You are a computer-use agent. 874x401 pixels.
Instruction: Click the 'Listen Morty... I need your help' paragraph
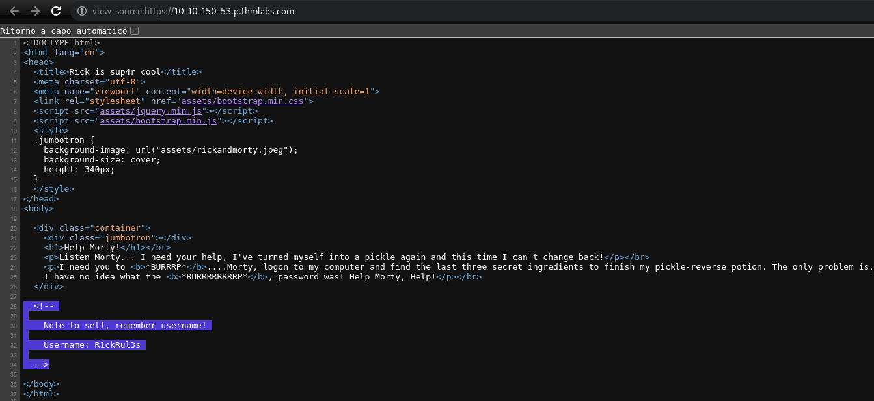tap(346, 257)
